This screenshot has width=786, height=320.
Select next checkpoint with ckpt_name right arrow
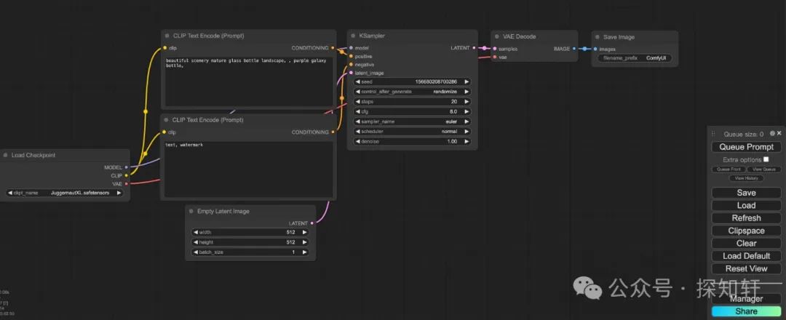(x=119, y=193)
